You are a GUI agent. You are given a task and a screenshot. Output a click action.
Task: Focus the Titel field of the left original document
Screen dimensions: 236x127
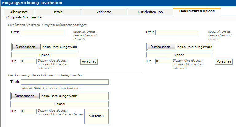[42, 32]
